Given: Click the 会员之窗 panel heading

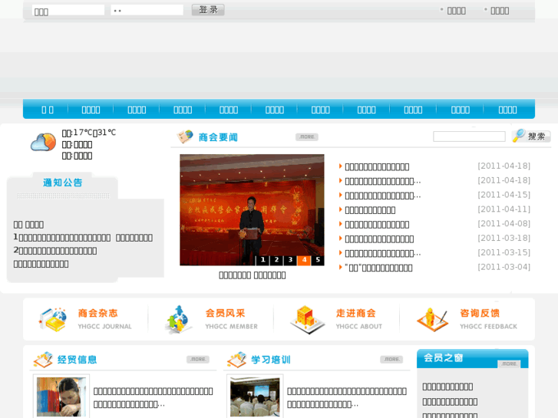Looking at the screenshot, I should pos(443,357).
